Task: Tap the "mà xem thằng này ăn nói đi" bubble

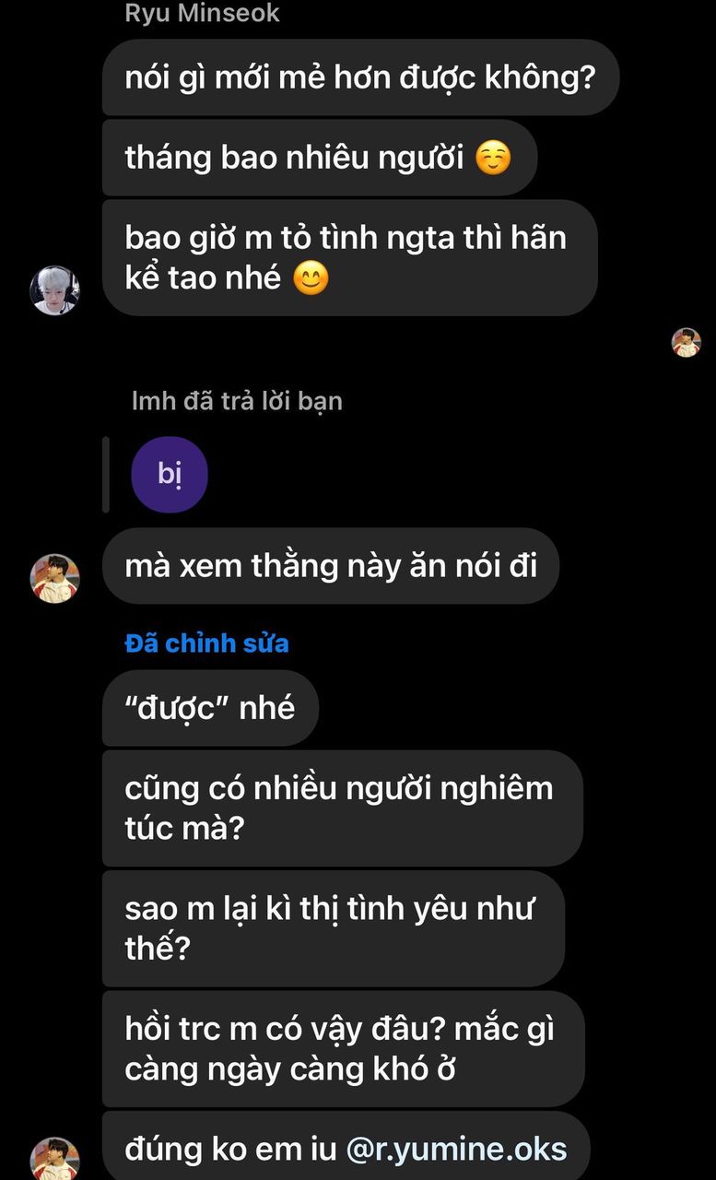Action: click(330, 566)
